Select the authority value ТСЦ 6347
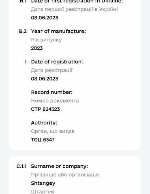 [43, 140]
